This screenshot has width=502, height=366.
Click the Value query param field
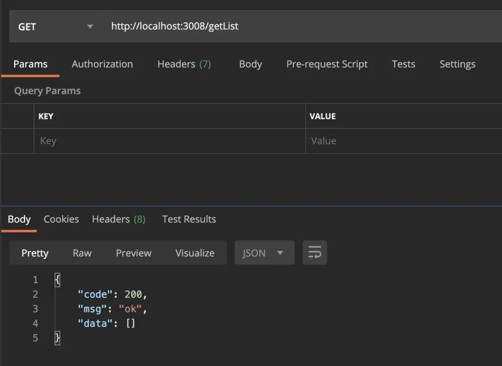click(402, 141)
